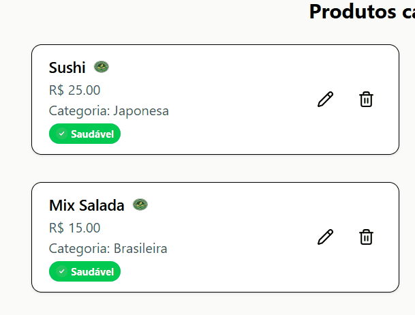This screenshot has height=315, width=415.
Task: Select the Categoria: Japonesa label
Action: (x=109, y=111)
